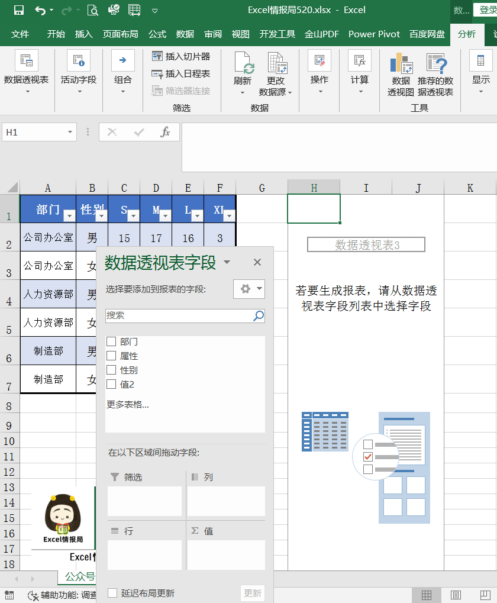Screen dimensions: 497x603
Task: Insert a timeline (插入日程表)
Action: 181,73
